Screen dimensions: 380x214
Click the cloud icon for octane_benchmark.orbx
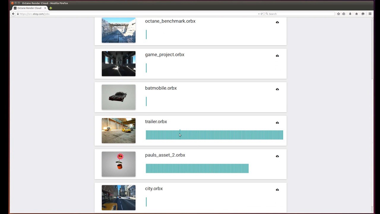click(x=277, y=22)
